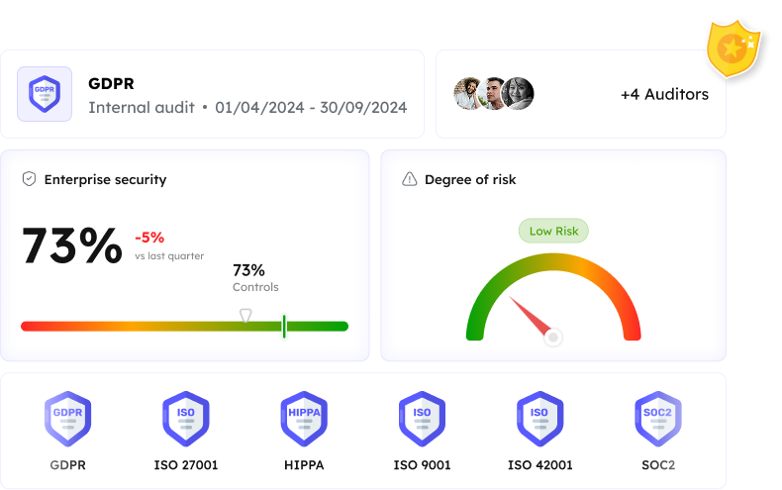Click the 'Degree of risk' heading
Screen dimensions: 782x490
coord(470,179)
